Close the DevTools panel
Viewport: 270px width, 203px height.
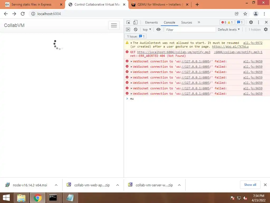click(x=266, y=22)
